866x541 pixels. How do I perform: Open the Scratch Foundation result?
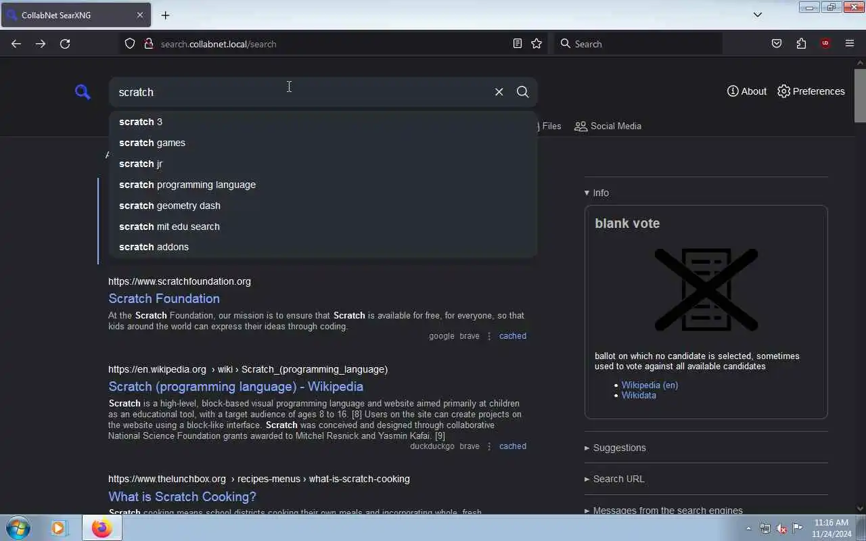click(164, 298)
